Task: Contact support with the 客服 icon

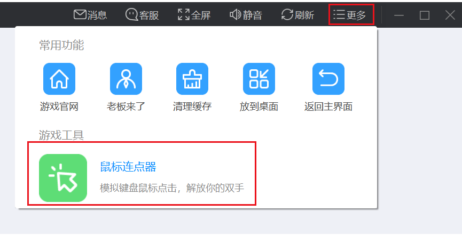Action: 131,15
